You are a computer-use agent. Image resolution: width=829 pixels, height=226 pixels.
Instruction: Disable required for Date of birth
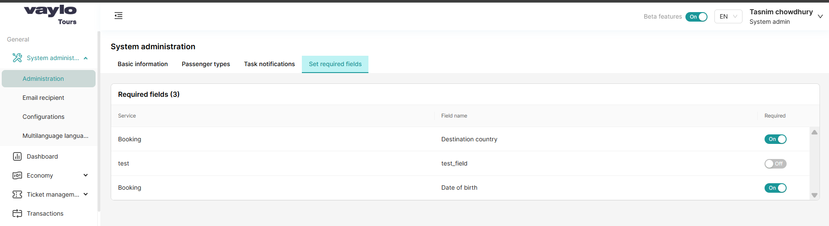(775, 188)
